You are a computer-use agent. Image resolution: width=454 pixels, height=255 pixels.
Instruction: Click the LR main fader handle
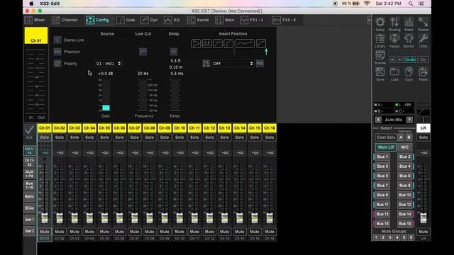pyautogui.click(x=423, y=218)
